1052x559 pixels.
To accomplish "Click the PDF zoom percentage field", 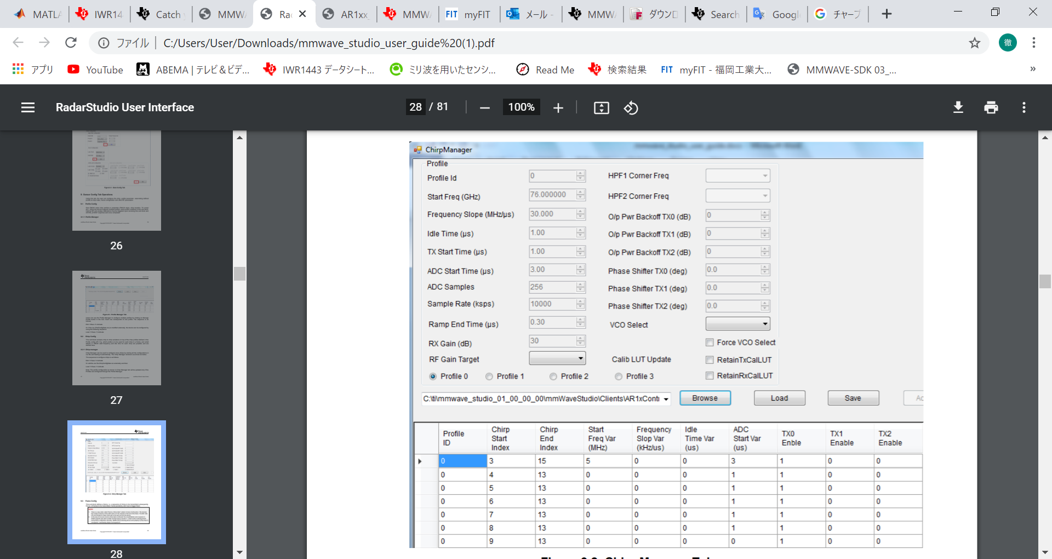I will click(x=521, y=107).
